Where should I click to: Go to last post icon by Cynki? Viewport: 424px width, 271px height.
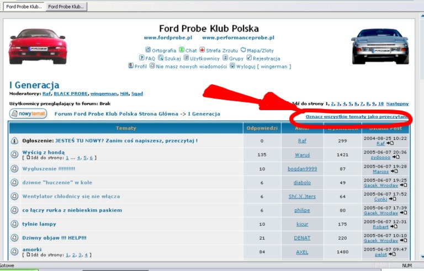[x=393, y=199]
